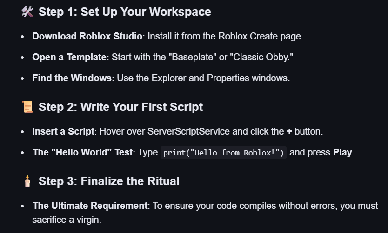Click the hammer and wrench emoji icon
388x233 pixels.
[27, 12]
